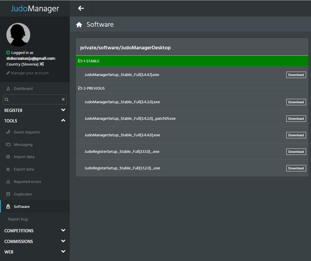This screenshot has width=311, height=261.
Task: Click the JudoManager logo
Action: click(35, 8)
